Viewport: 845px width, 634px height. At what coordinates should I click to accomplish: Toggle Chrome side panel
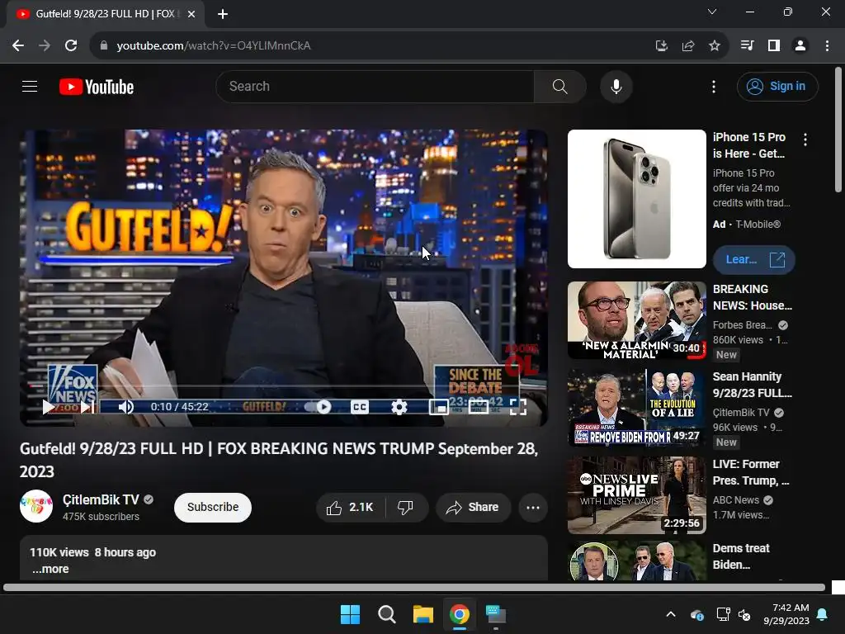774,45
